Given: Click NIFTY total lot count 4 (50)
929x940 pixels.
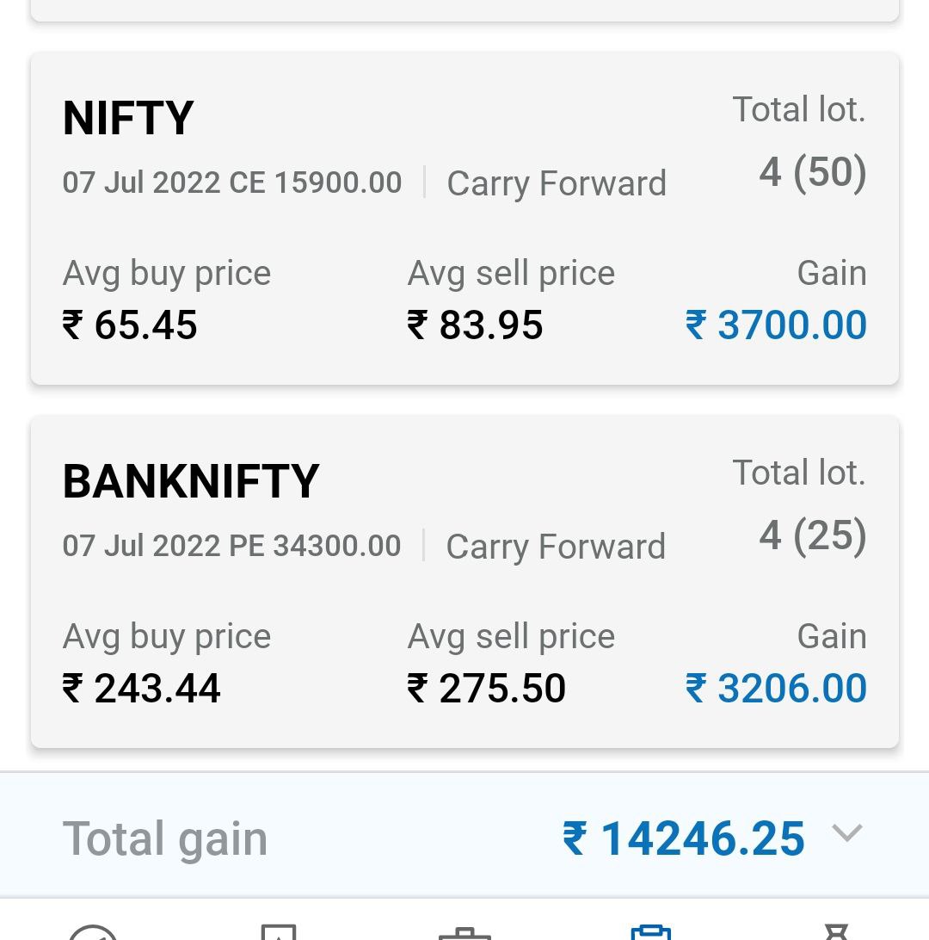Looking at the screenshot, I should coord(812,172).
